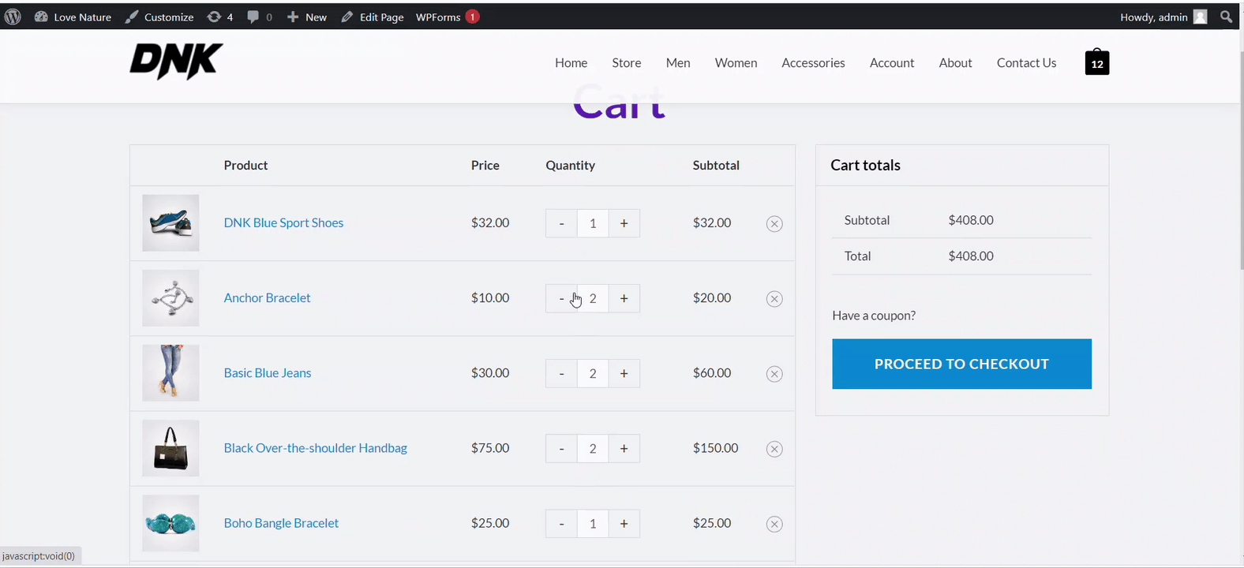Image resolution: width=1244 pixels, height=568 pixels.
Task: Open the Women category
Action: [x=736, y=62]
